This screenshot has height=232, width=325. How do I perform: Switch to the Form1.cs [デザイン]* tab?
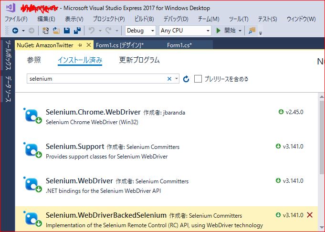[120, 45]
